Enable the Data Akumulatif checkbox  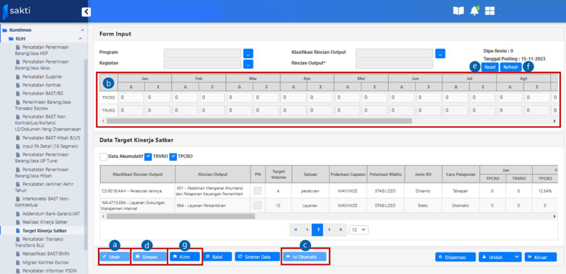[x=103, y=156]
